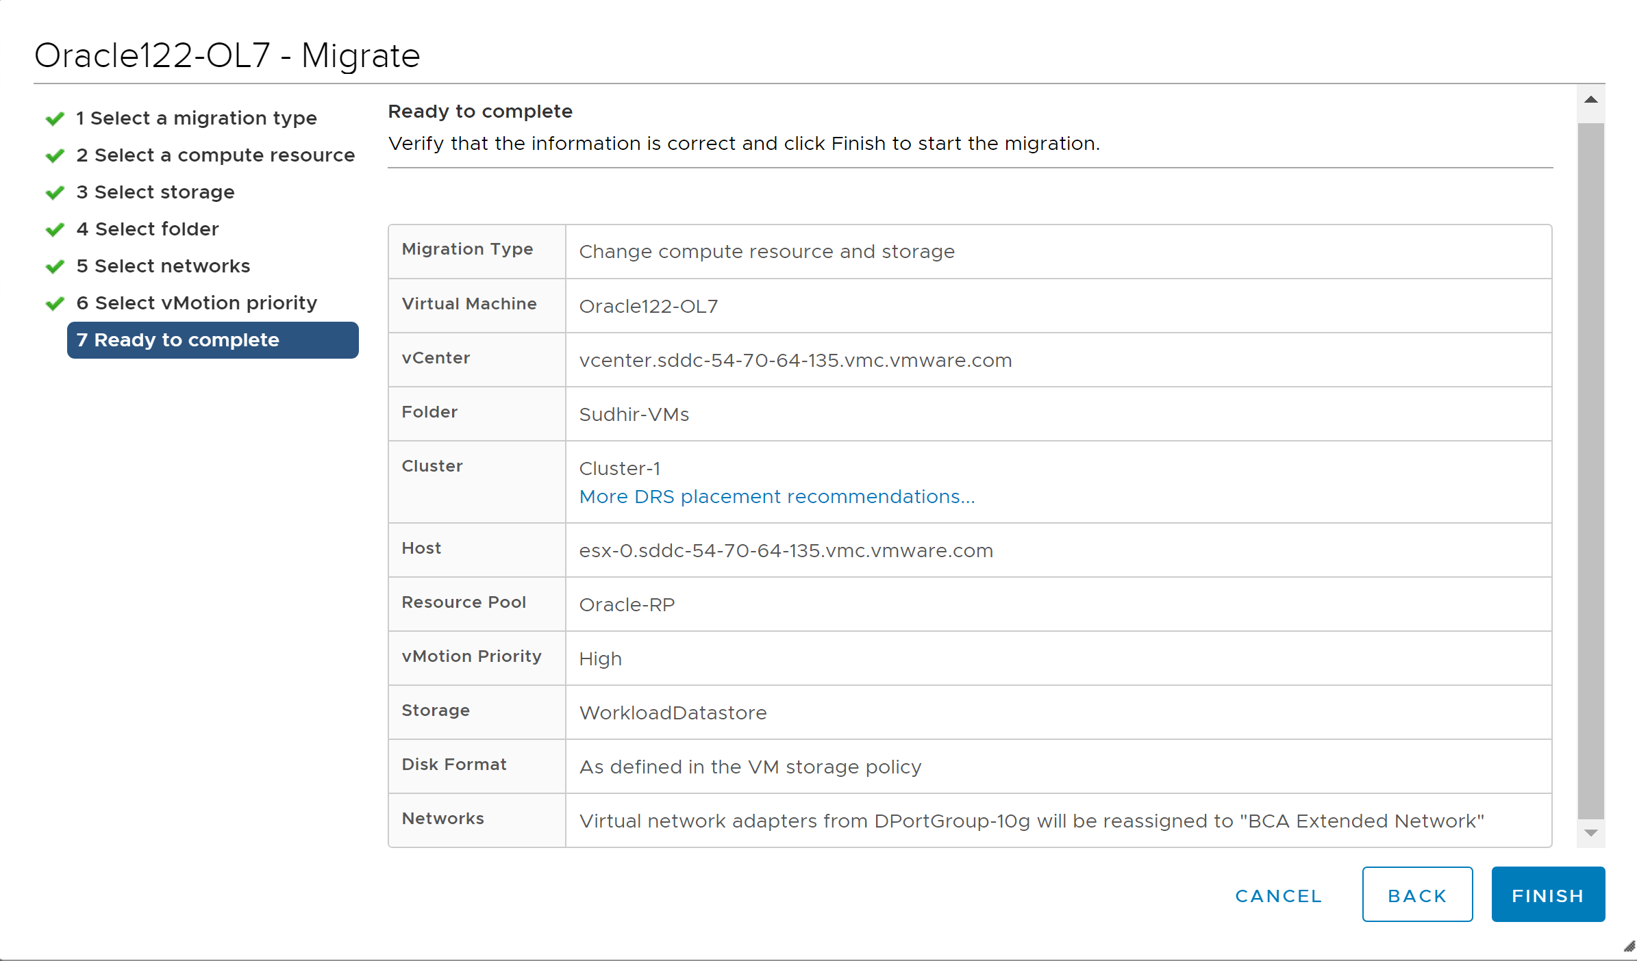This screenshot has height=961, width=1637.
Task: Open More DRS placement recommendations link
Action: click(777, 496)
